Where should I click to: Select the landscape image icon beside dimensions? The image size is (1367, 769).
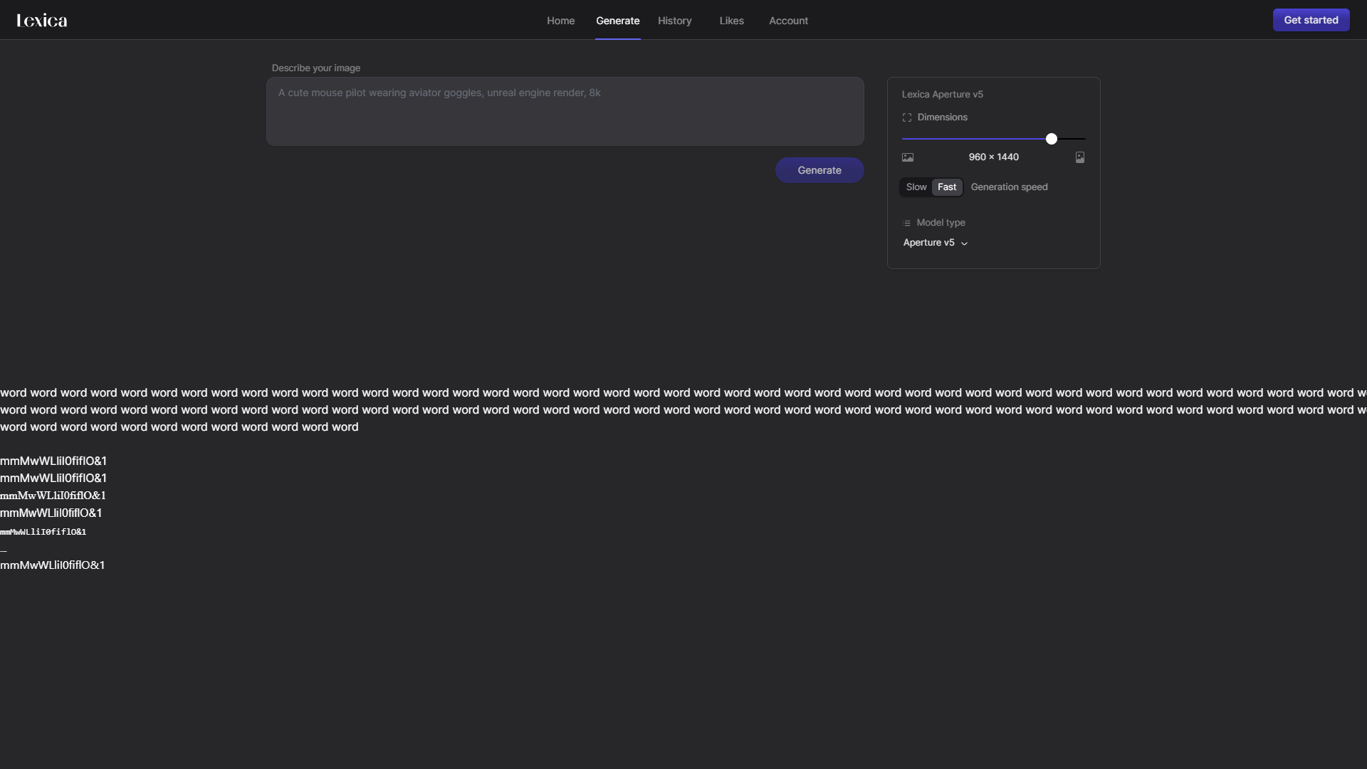click(907, 157)
